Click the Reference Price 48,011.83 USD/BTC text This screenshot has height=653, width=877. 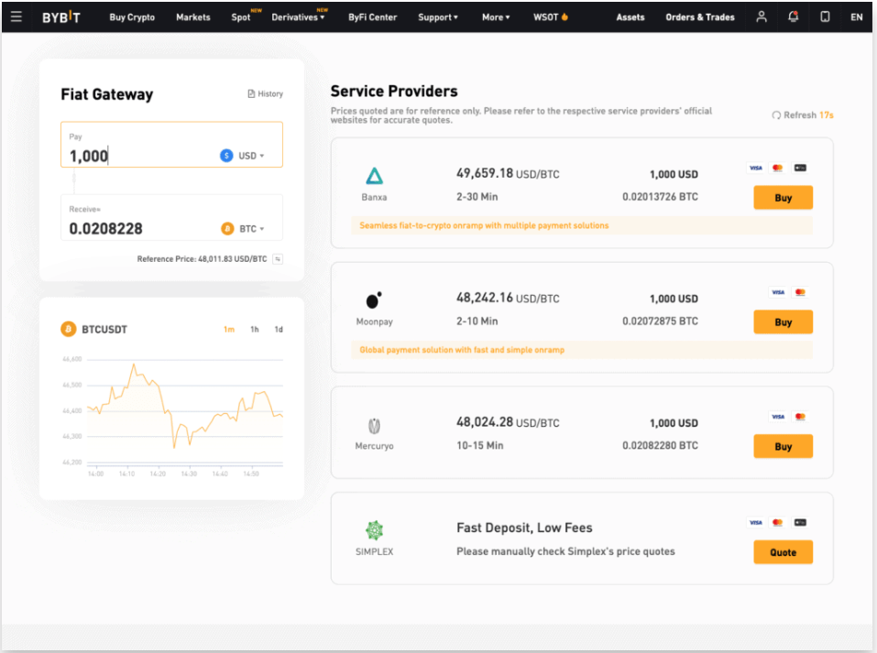click(x=202, y=259)
